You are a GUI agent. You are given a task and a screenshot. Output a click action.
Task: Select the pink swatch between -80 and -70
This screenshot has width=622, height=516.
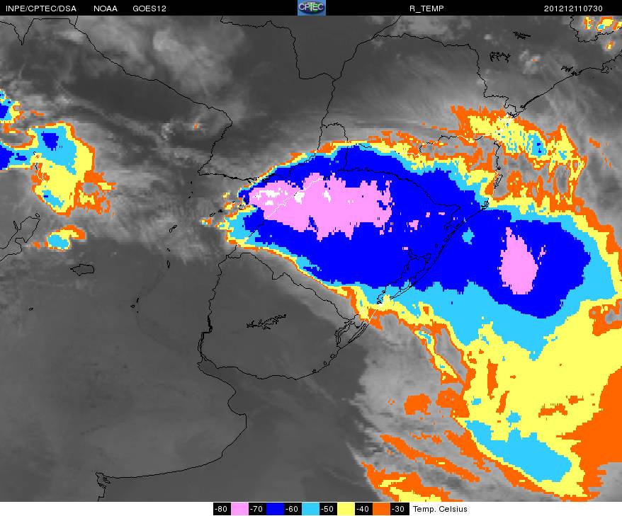[x=239, y=509]
